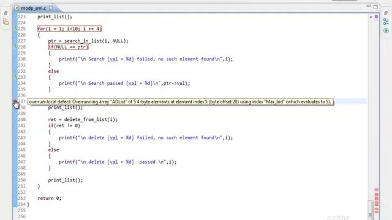Click print_list() on line 223
Viewport: 392px width, 220px height.
[55, 16]
